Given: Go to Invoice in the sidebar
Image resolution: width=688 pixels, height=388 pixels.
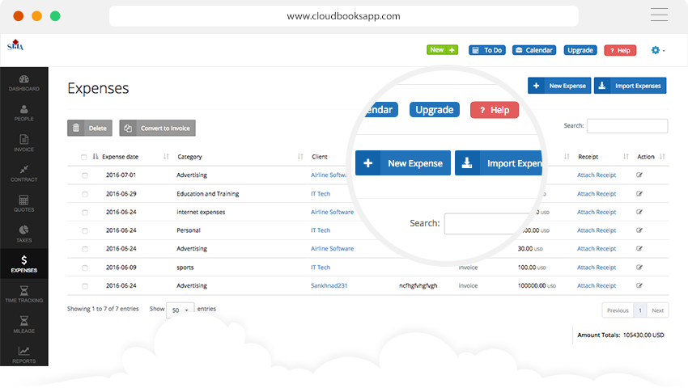Looking at the screenshot, I should pyautogui.click(x=23, y=143).
